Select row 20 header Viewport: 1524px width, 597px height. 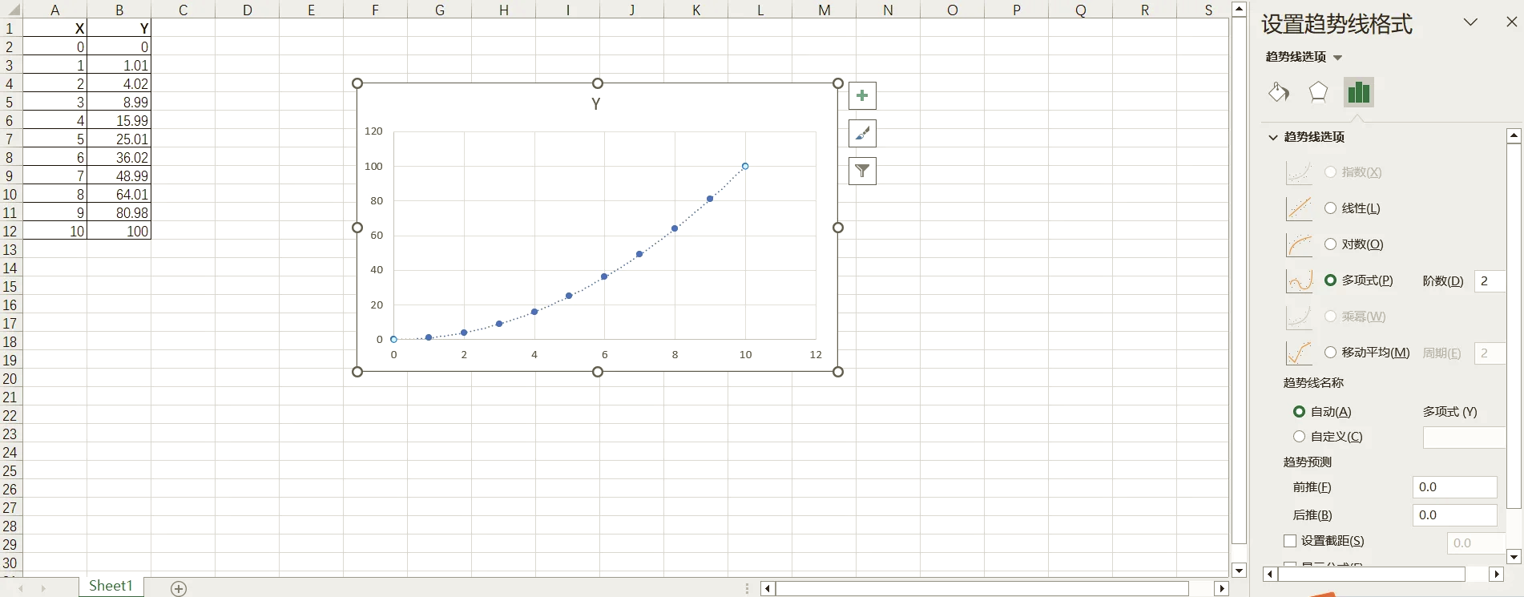[x=10, y=379]
